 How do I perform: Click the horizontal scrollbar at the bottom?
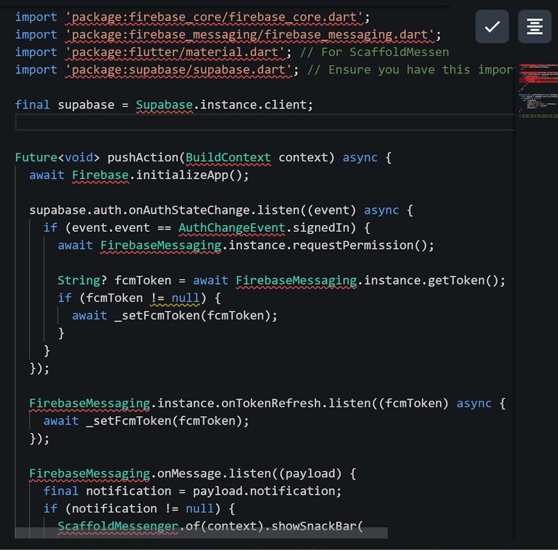click(x=201, y=533)
